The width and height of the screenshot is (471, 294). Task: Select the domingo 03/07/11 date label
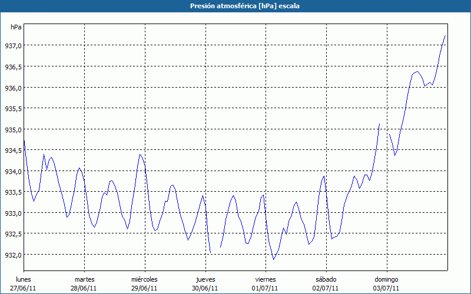pyautogui.click(x=386, y=283)
